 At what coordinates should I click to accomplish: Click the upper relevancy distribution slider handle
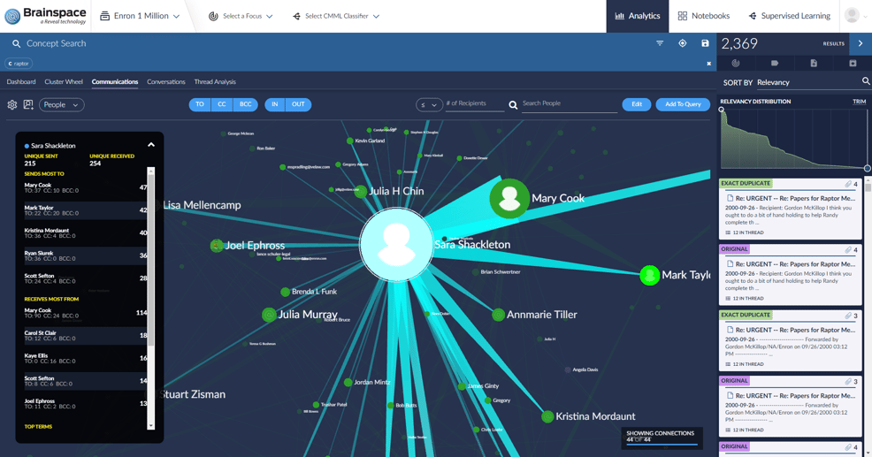[722, 110]
